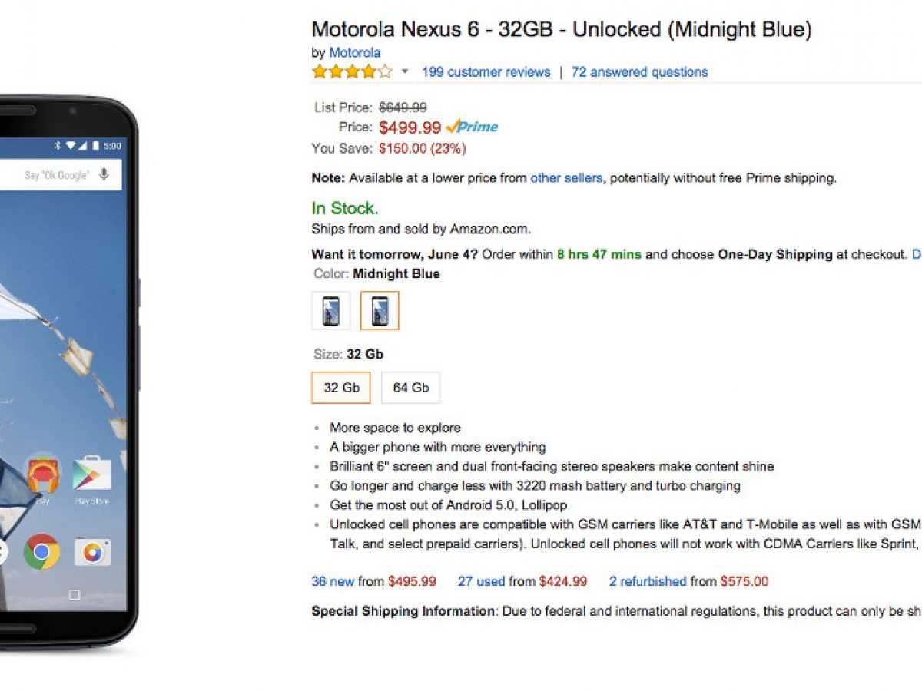This screenshot has width=922, height=691.
Task: Select the 32 Gb size option
Action: [341, 388]
